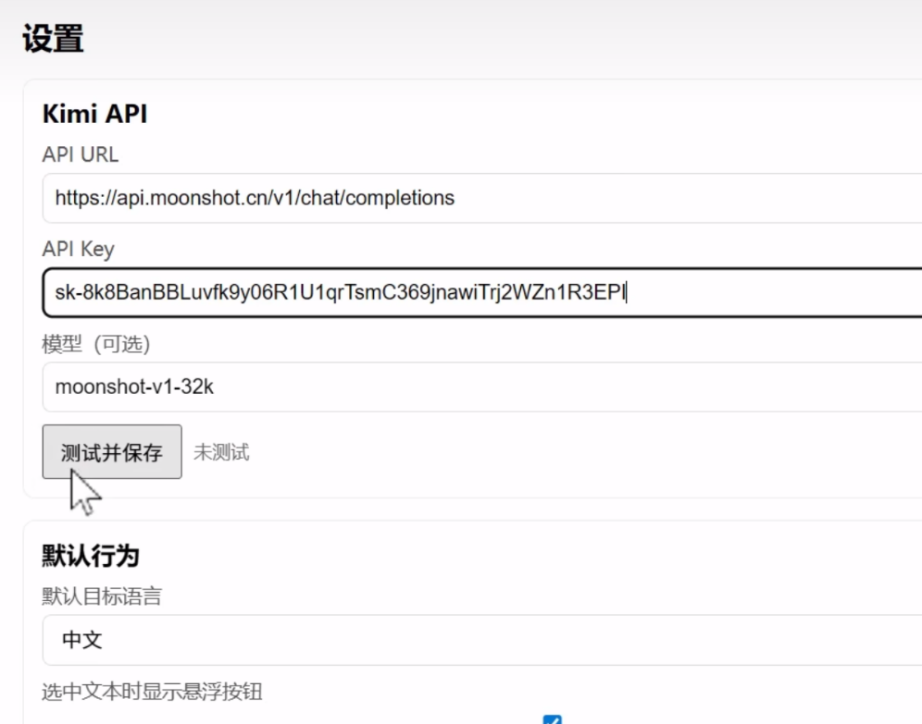
Task: Click the 设置 page title
Action: (x=53, y=39)
